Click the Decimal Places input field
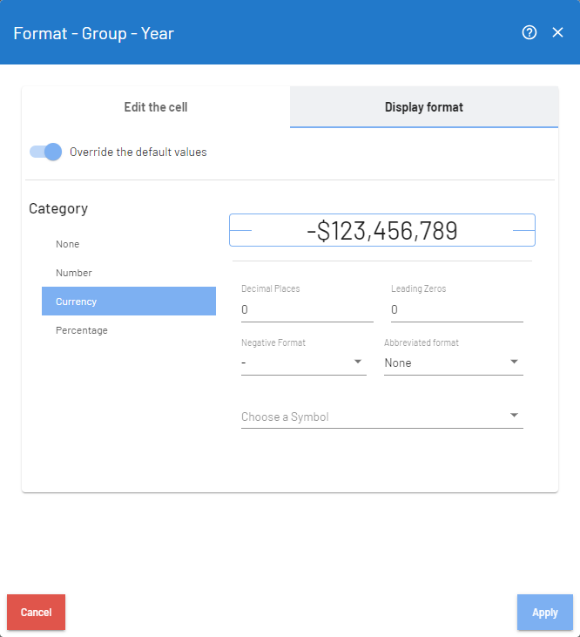 click(307, 310)
